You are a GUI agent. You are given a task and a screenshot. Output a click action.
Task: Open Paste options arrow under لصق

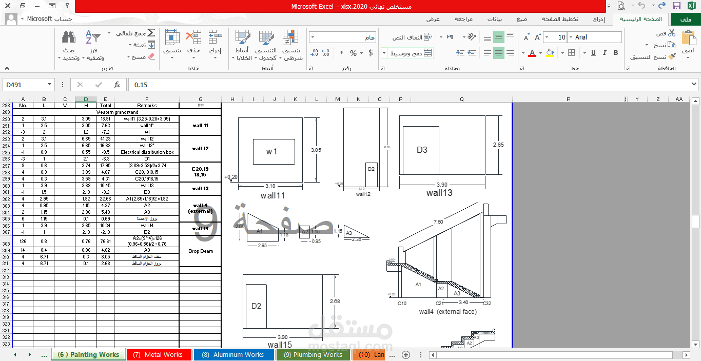pyautogui.click(x=688, y=57)
